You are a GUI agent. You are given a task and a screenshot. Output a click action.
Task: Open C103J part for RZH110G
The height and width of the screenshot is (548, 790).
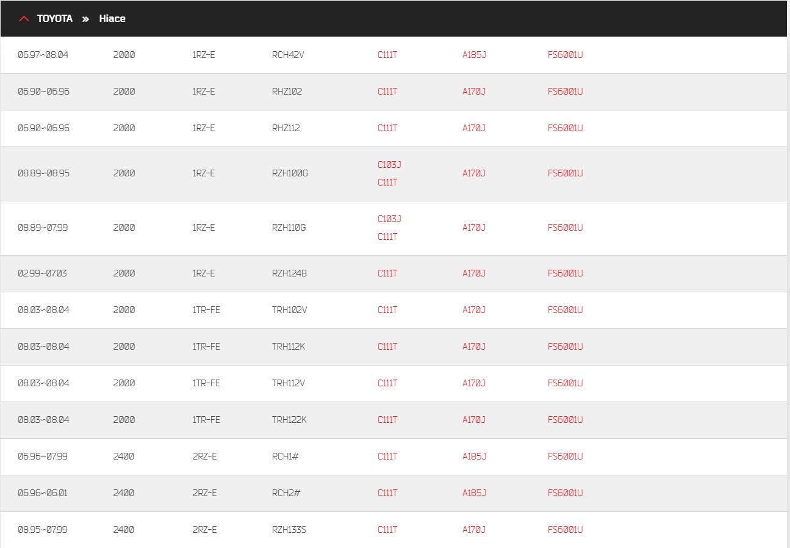(389, 219)
